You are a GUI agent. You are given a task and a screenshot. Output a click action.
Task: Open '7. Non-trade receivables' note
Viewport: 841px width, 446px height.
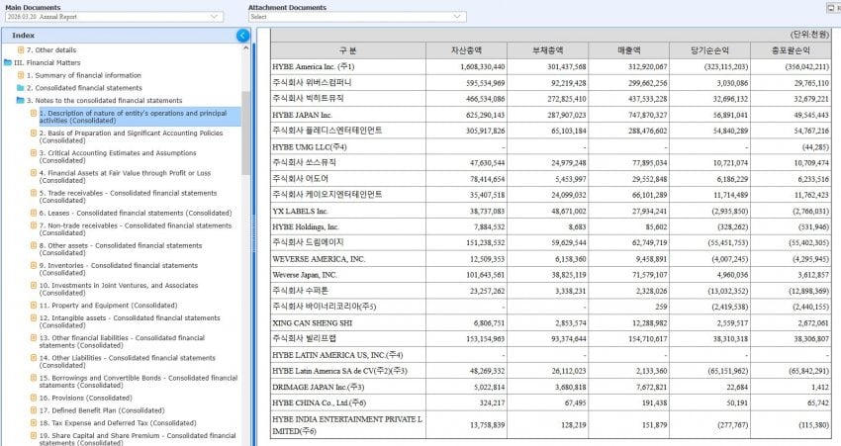point(136,228)
